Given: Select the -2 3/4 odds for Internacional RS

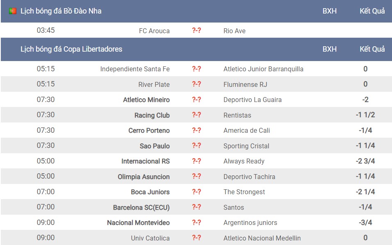Looking at the screenshot, I should 365,161.
